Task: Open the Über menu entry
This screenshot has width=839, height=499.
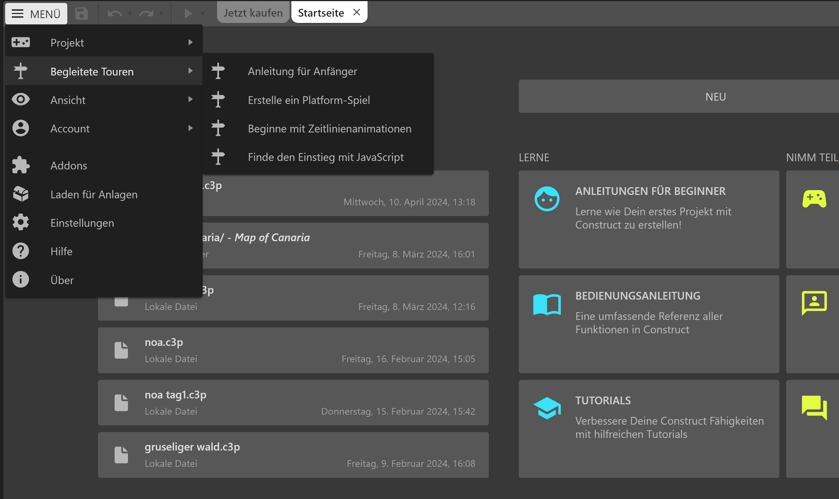Action: pyautogui.click(x=104, y=280)
